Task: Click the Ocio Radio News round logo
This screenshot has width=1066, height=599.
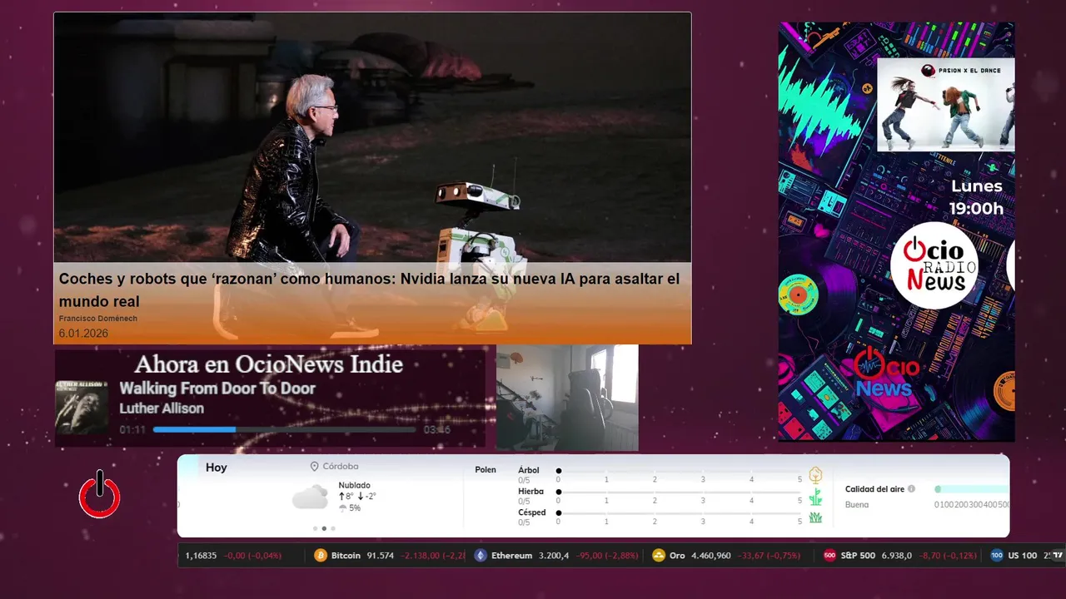Action: (x=934, y=265)
